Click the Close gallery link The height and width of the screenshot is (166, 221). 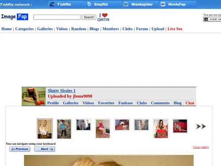[201, 147]
